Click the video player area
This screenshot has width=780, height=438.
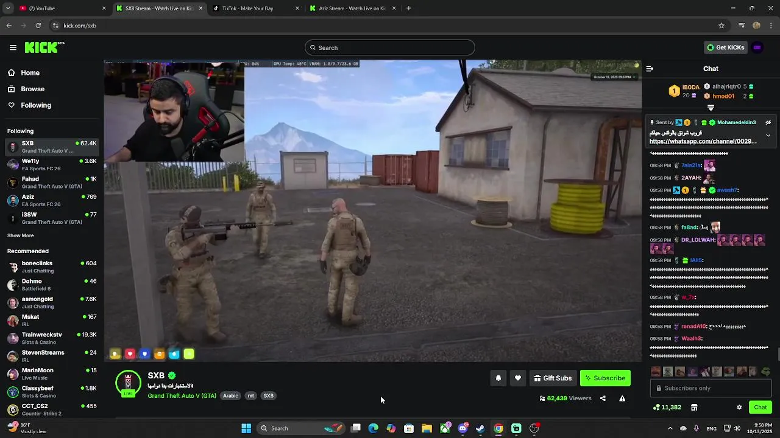tap(373, 211)
